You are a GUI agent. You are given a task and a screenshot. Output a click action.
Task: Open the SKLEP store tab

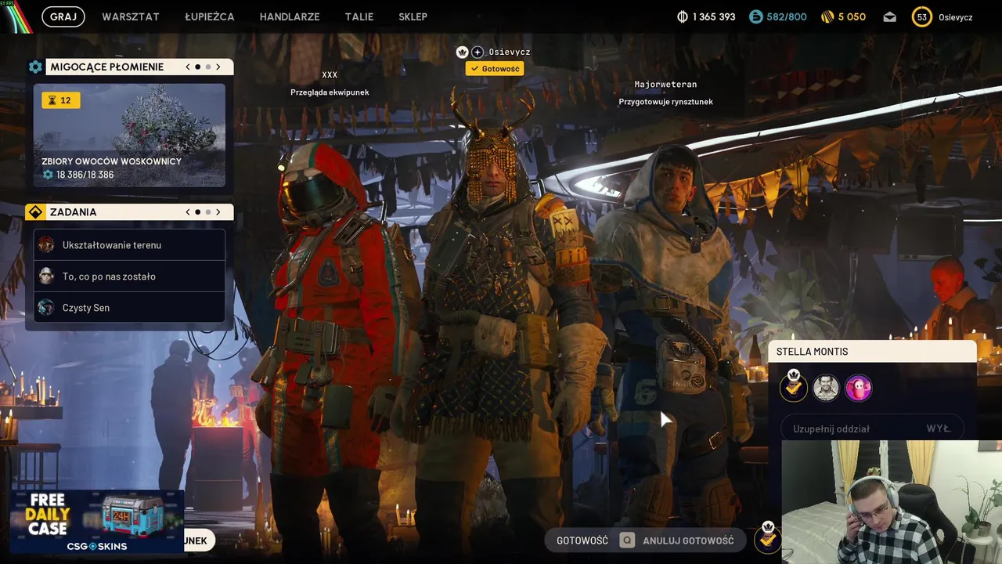tap(413, 16)
